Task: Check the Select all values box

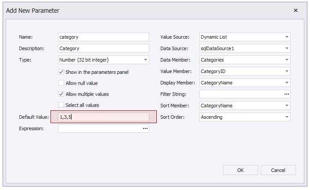Action: coord(61,105)
